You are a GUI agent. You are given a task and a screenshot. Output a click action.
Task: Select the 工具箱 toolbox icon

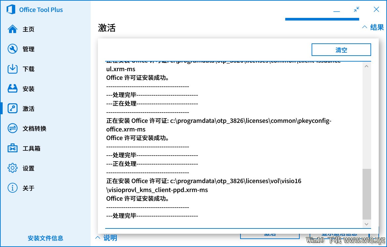(13, 148)
